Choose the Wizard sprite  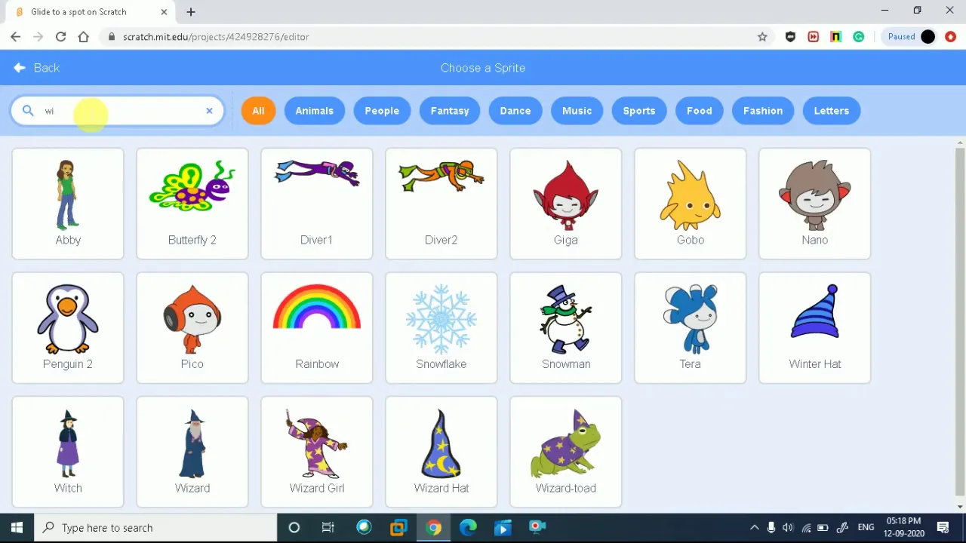192,452
